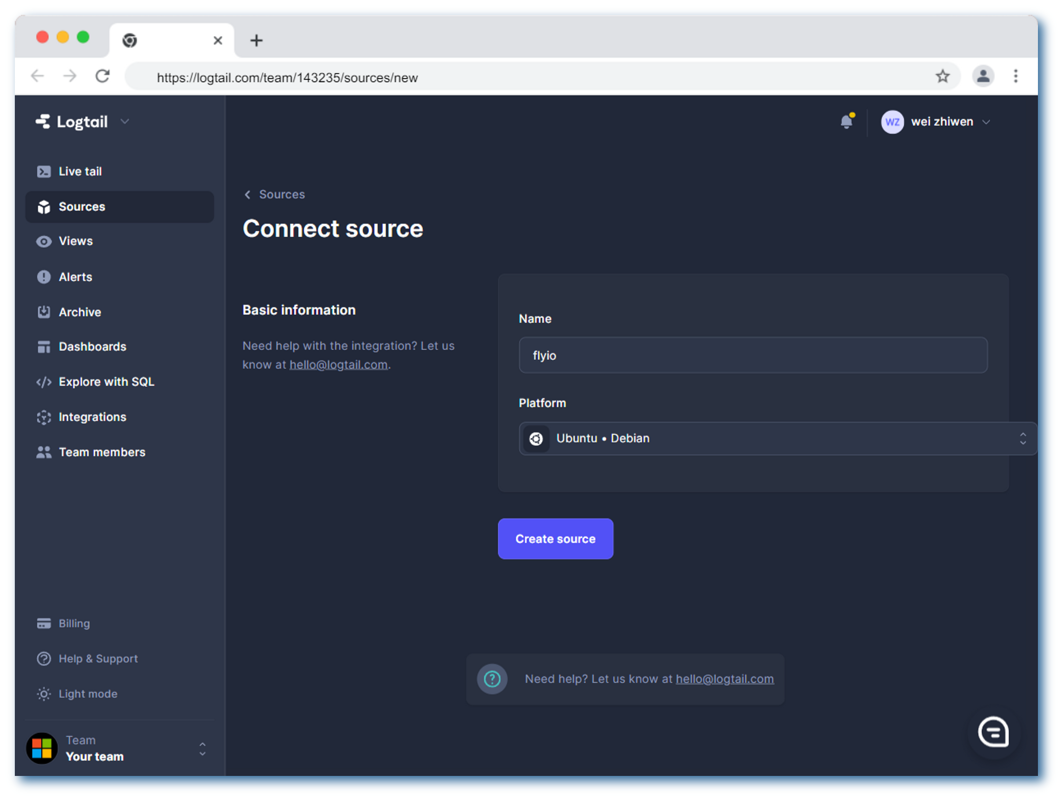Open the Live tail sidebar item
Image resolution: width=1063 pixels, height=801 pixels.
click(x=119, y=171)
